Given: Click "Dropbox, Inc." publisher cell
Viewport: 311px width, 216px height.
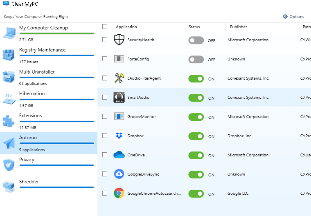Looking at the screenshot, I should (x=240, y=136).
